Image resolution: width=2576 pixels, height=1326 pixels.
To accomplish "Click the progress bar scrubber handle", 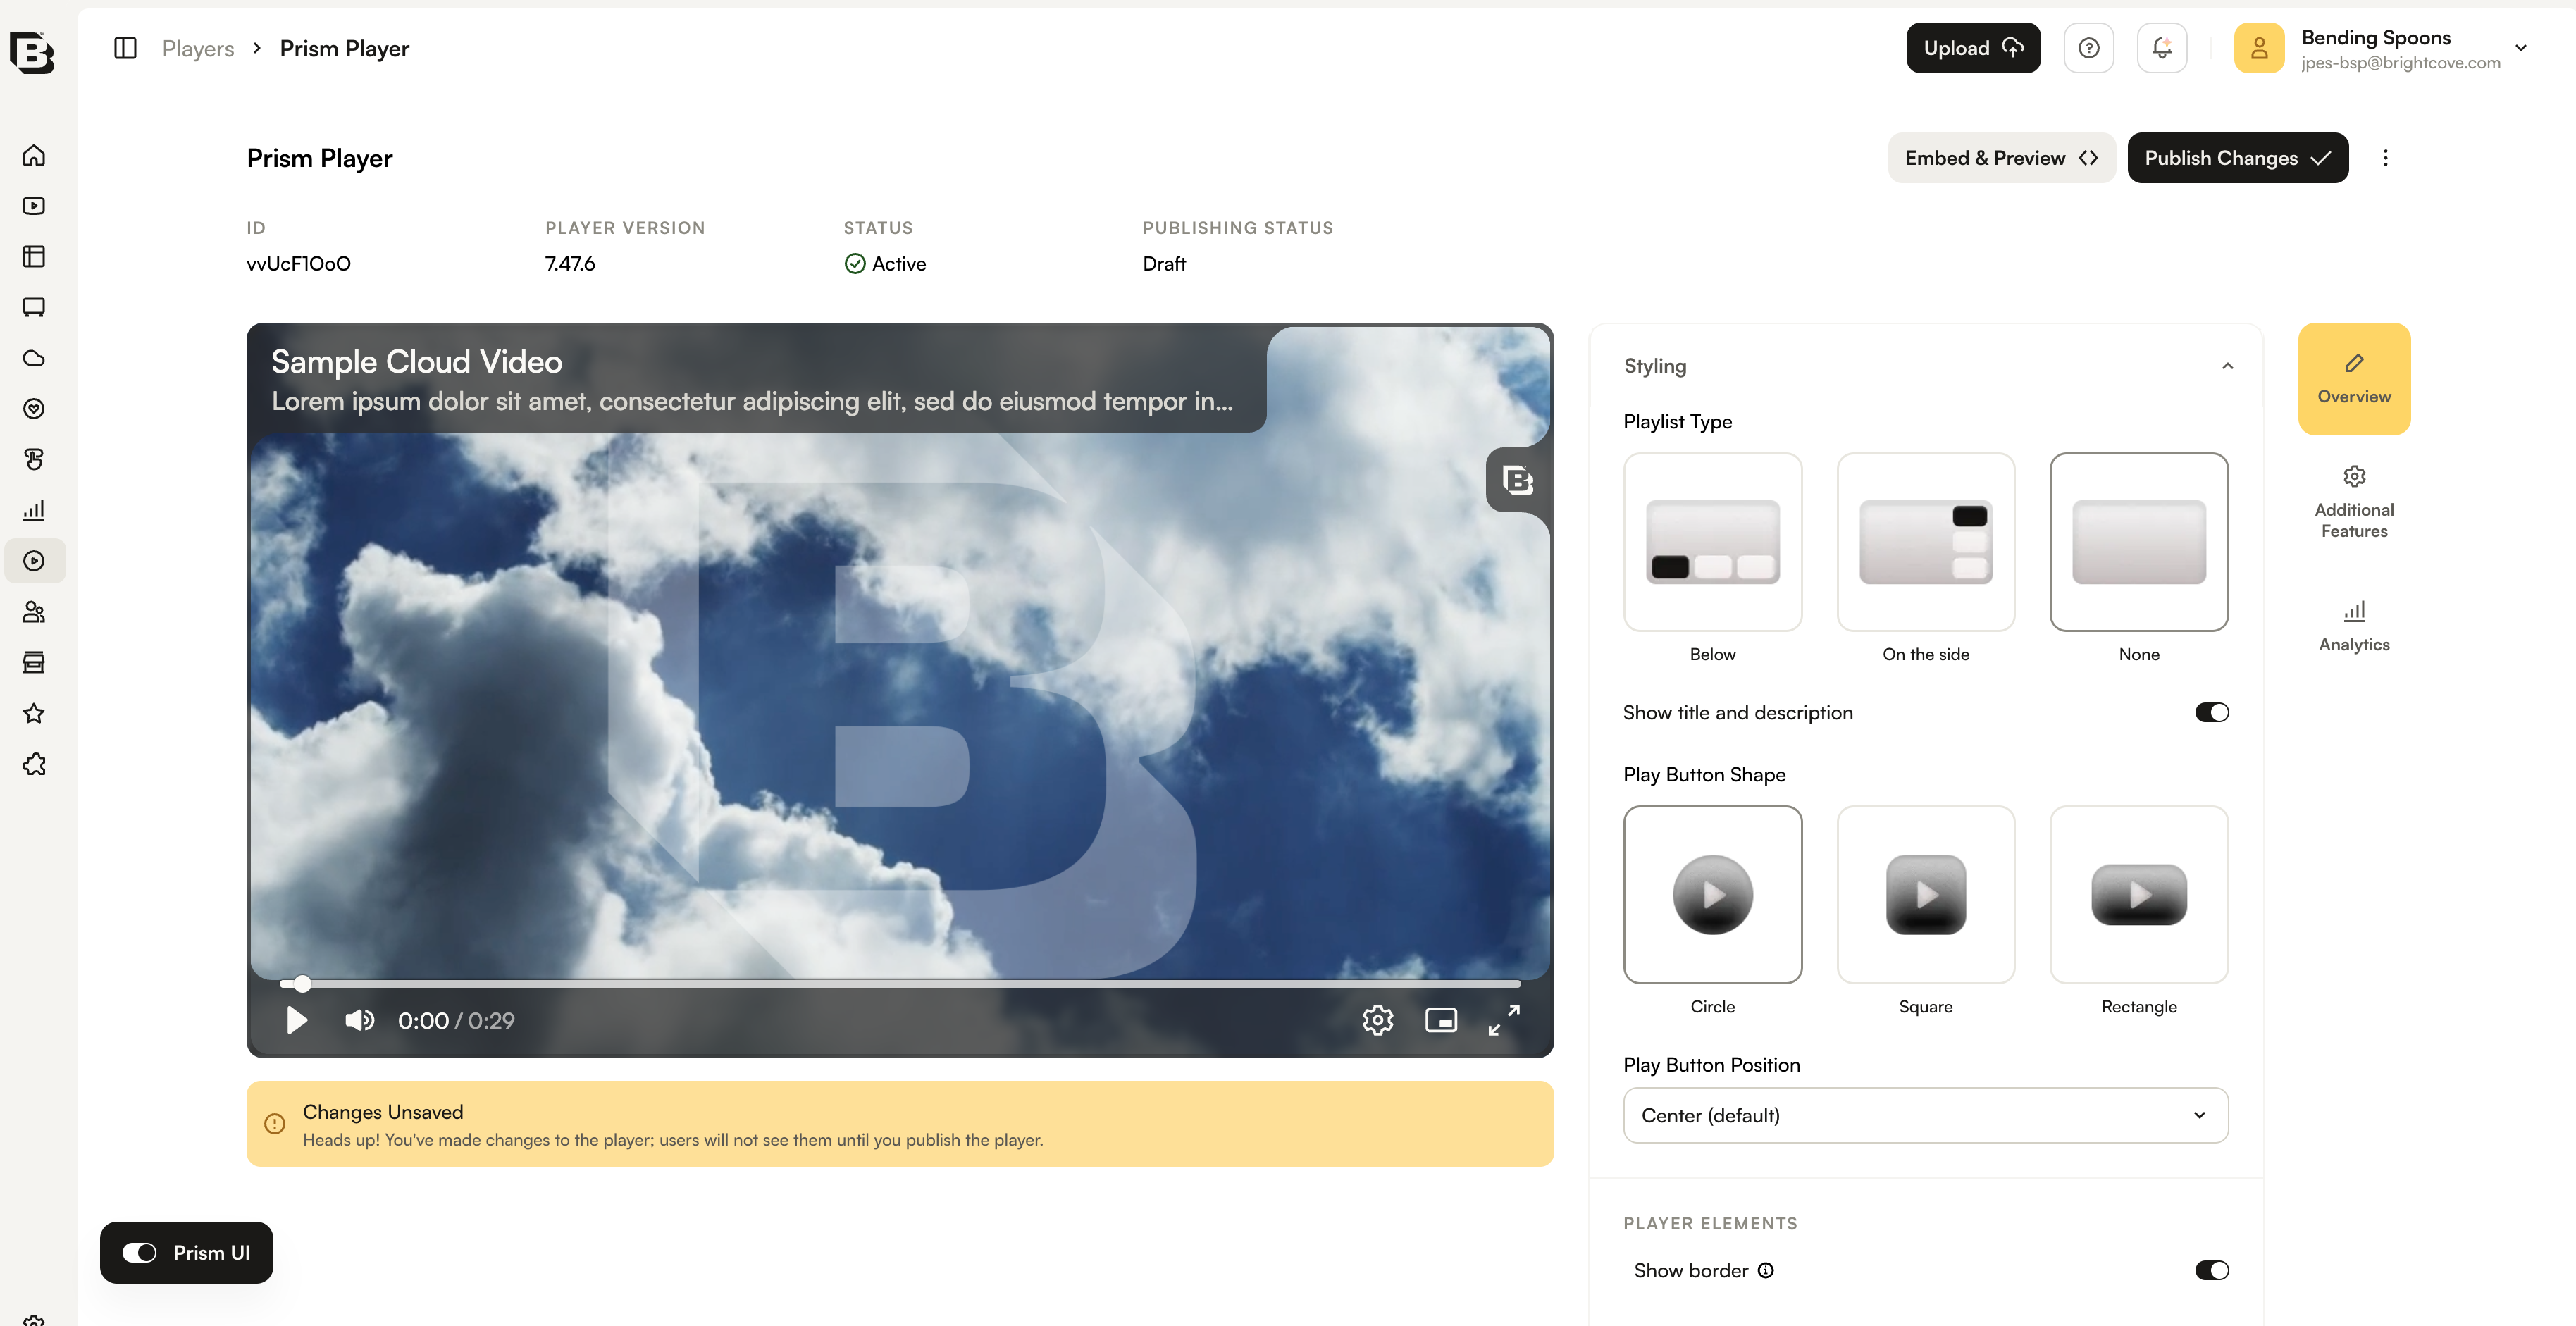I will (x=302, y=984).
